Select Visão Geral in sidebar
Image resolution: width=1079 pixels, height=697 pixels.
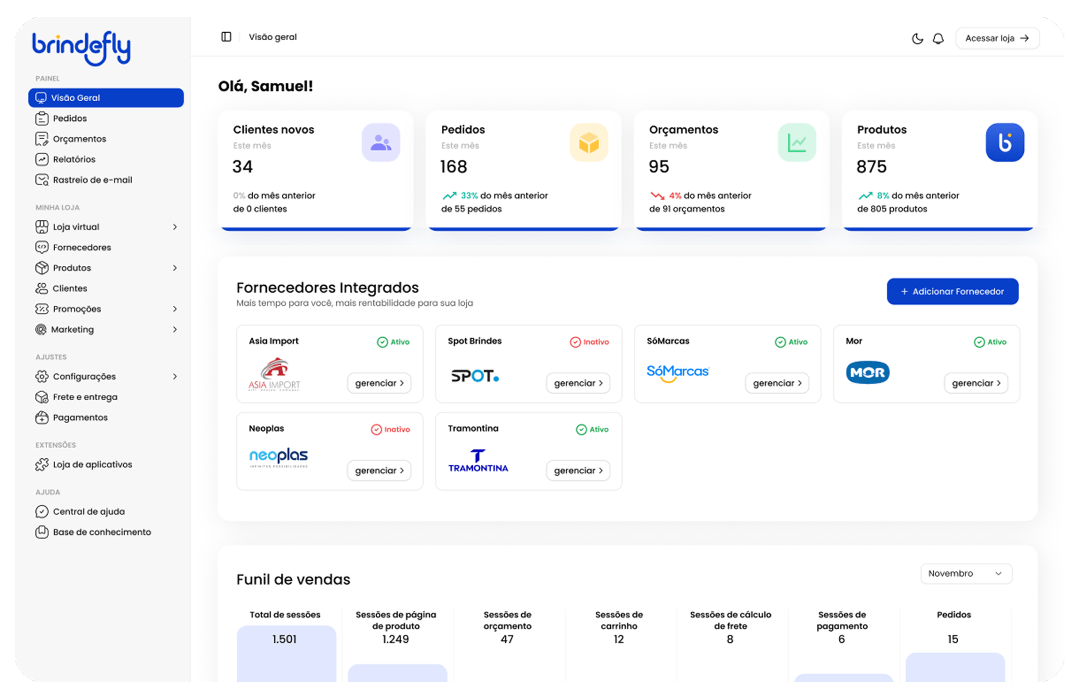pyautogui.click(x=106, y=98)
